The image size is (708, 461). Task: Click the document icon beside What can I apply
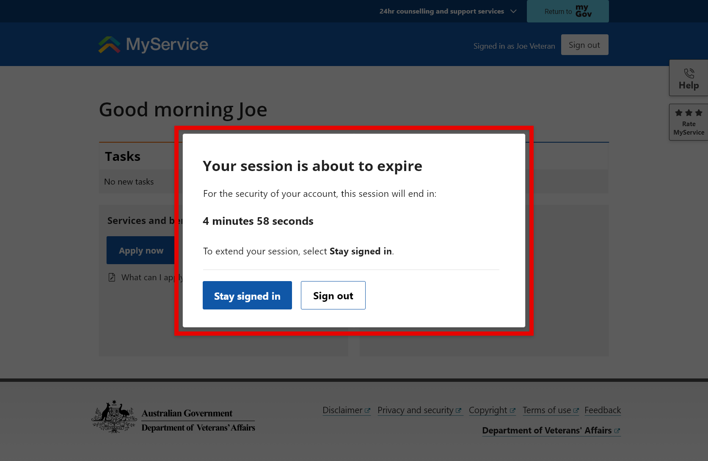click(x=112, y=277)
